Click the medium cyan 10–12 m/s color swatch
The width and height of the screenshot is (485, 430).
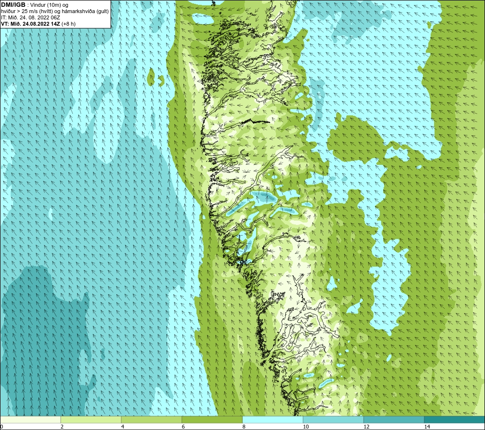(x=334, y=419)
